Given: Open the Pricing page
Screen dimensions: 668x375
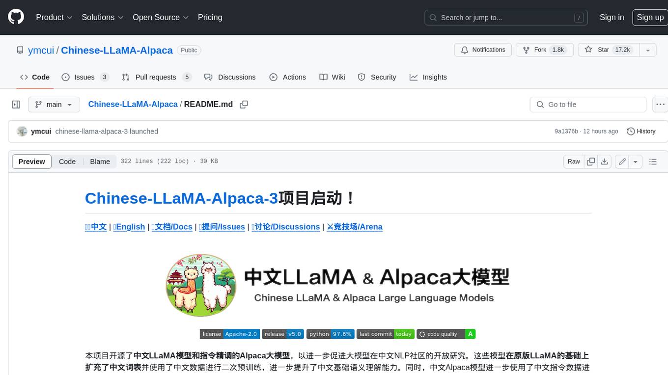Looking at the screenshot, I should click(x=210, y=17).
